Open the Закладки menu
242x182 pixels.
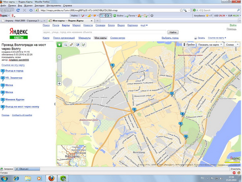[x=40, y=6]
